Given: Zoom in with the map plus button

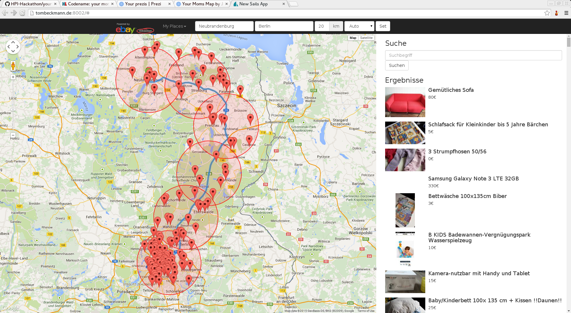Looking at the screenshot, I should point(13,77).
